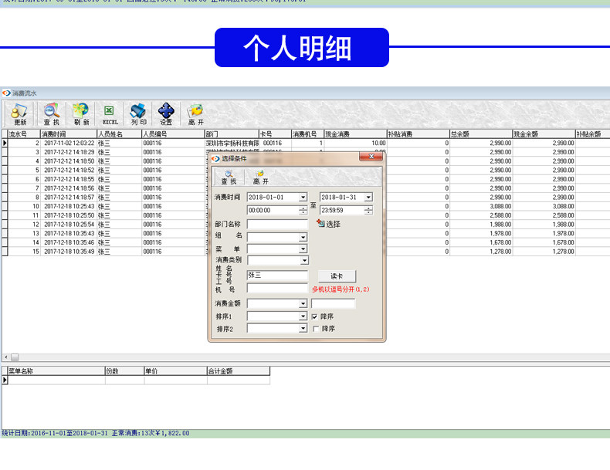
Task: Click the 读卡 read card button
Action: point(337,276)
